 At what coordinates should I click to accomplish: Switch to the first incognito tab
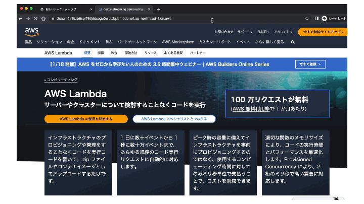(65, 9)
